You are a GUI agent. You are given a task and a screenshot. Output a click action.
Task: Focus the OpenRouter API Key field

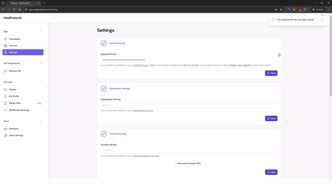[189, 105]
